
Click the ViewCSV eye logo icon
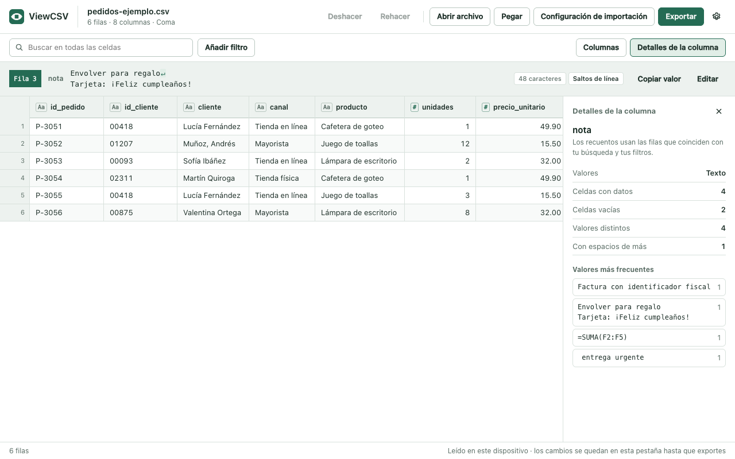point(17,17)
